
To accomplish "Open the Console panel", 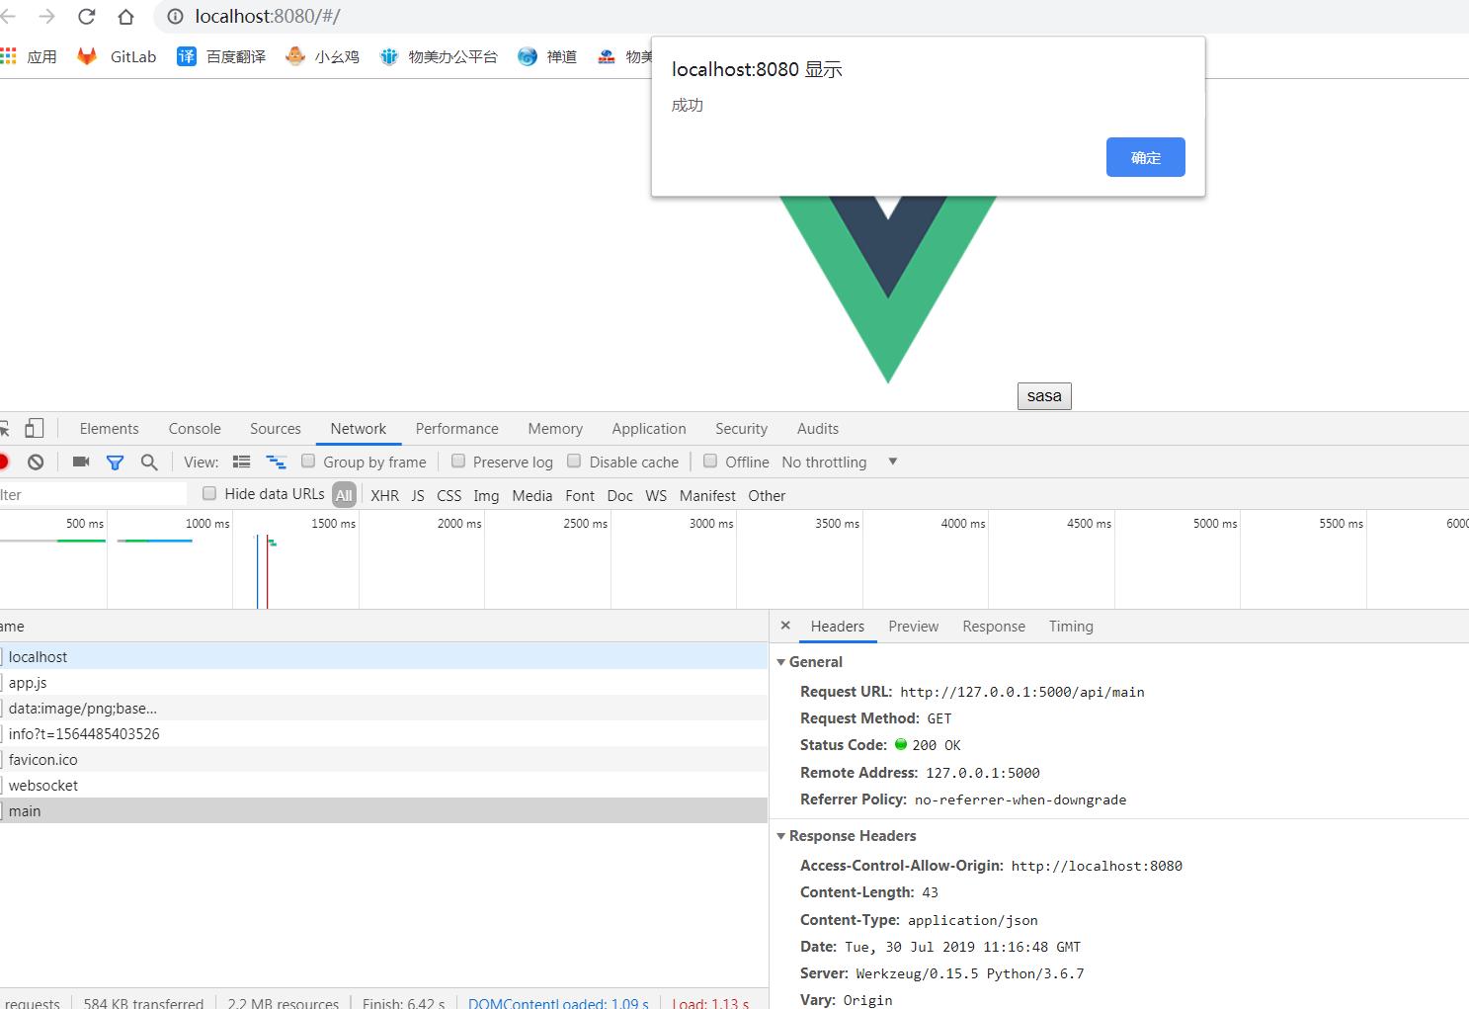I will pyautogui.click(x=195, y=429).
